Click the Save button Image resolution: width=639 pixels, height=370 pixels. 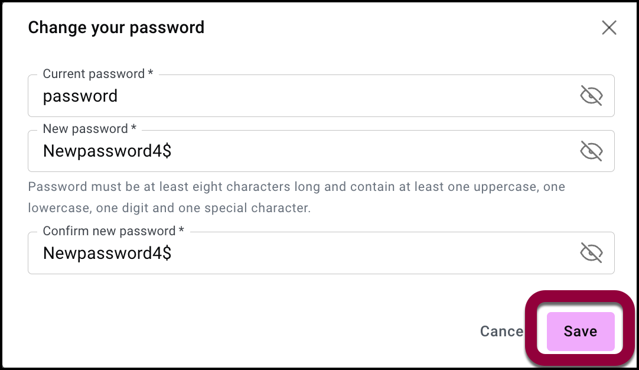click(x=581, y=332)
